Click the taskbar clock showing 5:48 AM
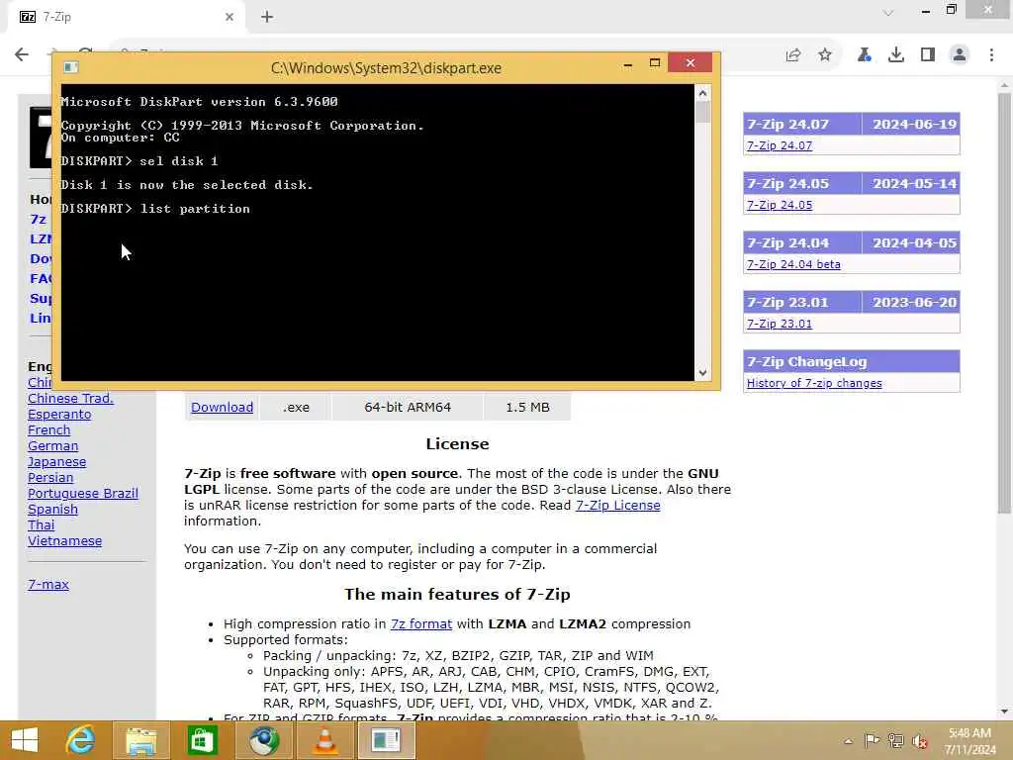The image size is (1013, 760). (969, 741)
